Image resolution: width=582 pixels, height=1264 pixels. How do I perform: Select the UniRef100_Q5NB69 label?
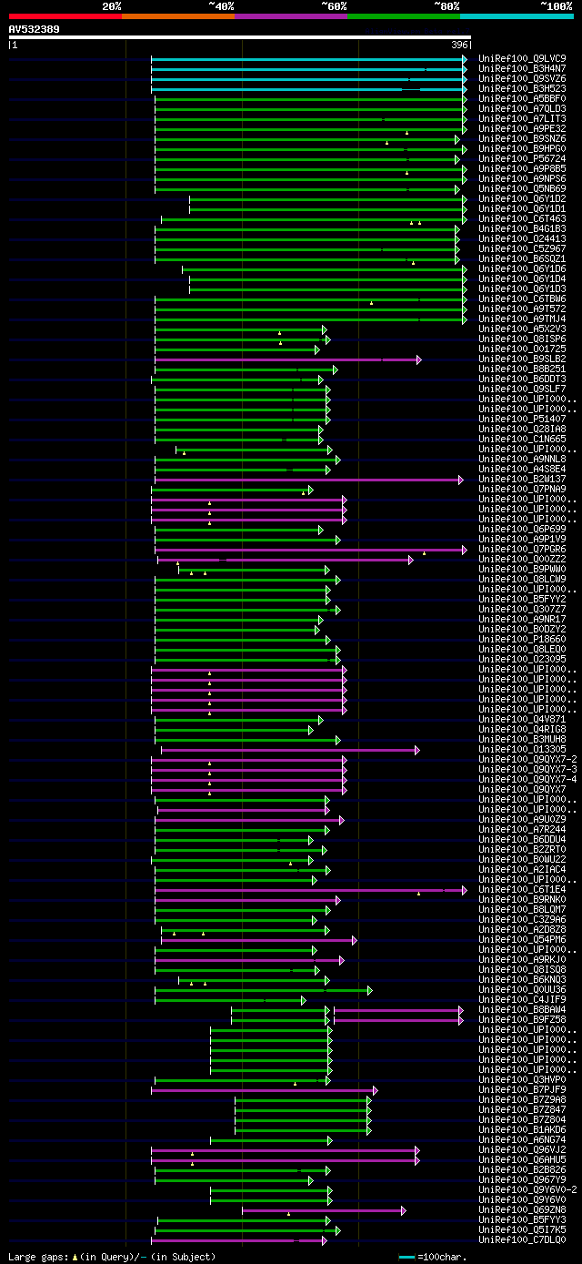[x=522, y=188]
